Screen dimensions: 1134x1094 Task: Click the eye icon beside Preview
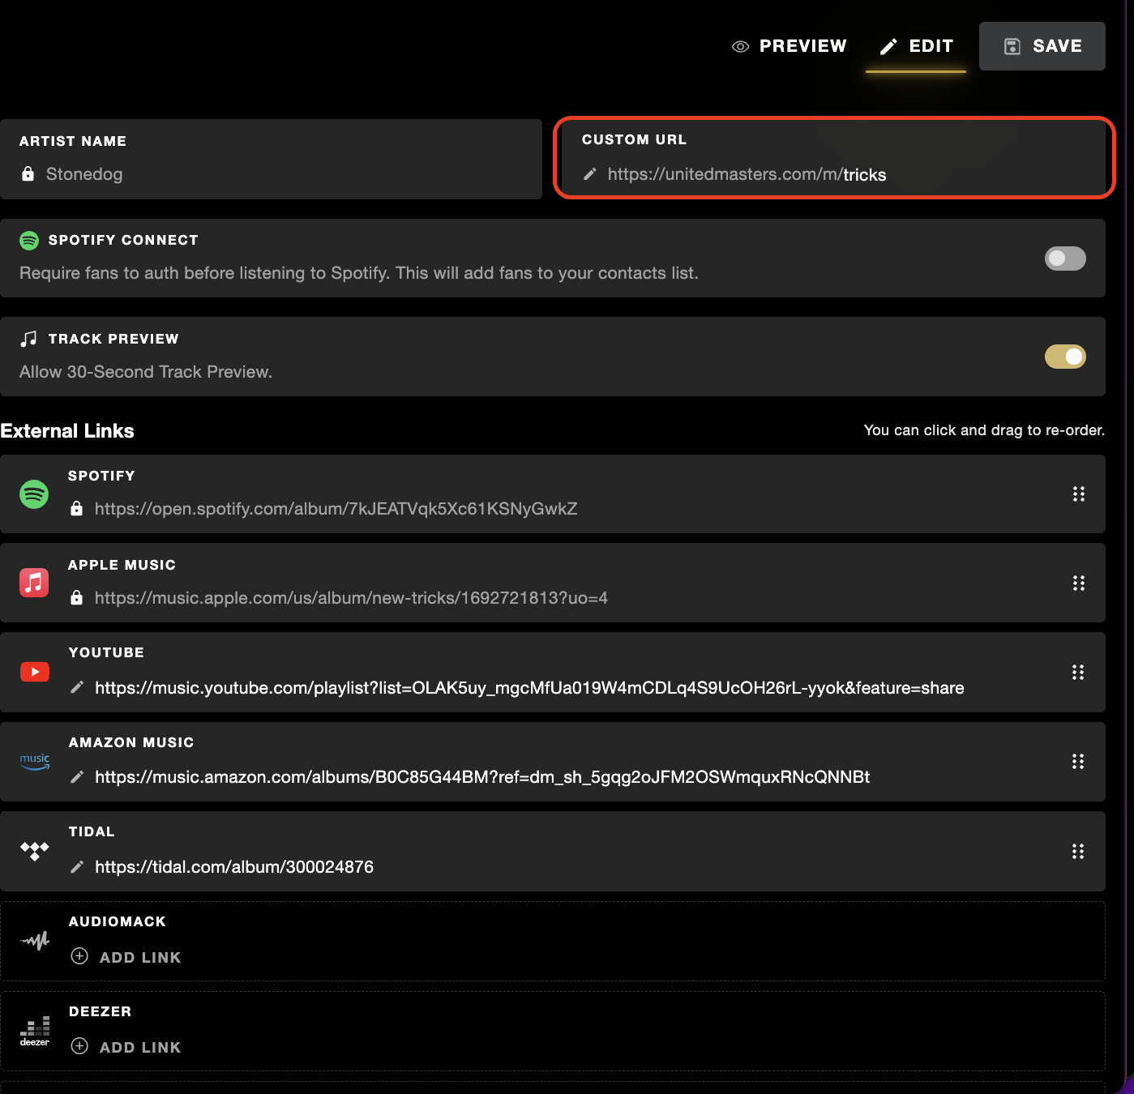(740, 47)
